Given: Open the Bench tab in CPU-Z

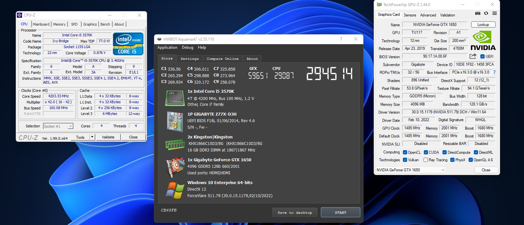Looking at the screenshot, I should click(105, 24).
